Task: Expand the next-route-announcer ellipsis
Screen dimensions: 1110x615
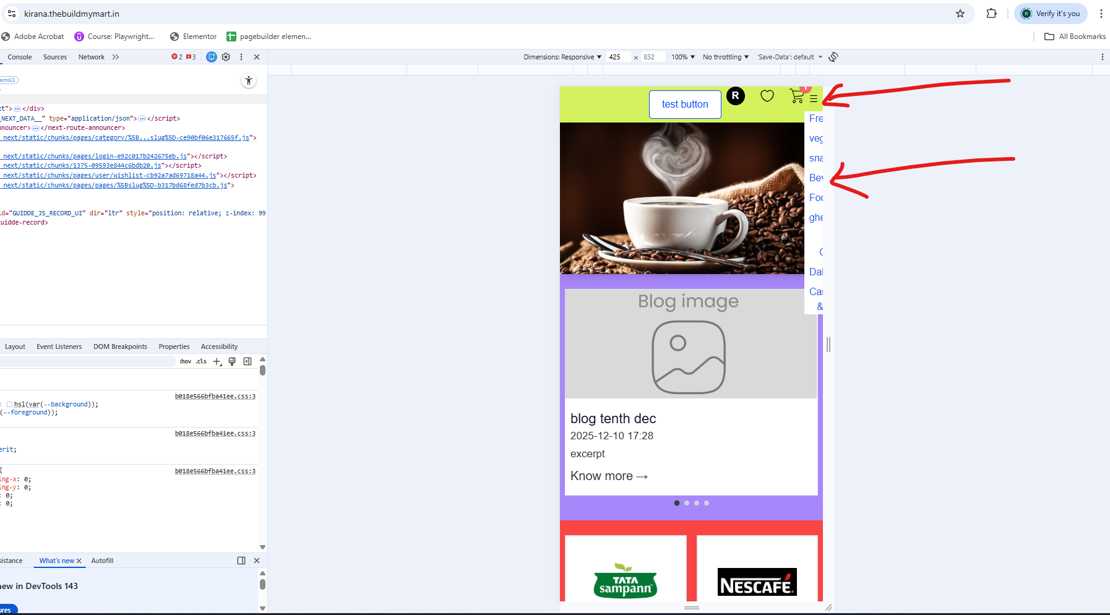Action: (36, 128)
